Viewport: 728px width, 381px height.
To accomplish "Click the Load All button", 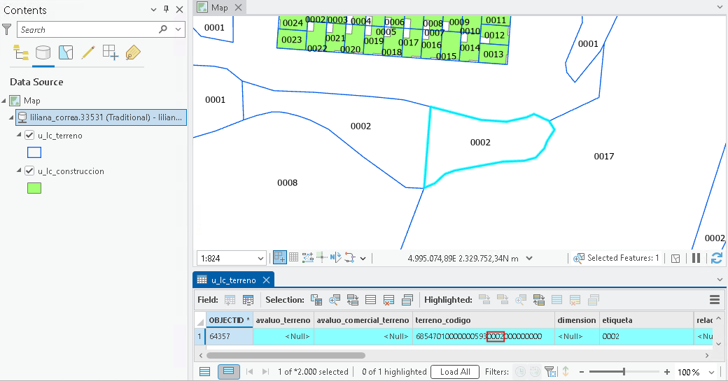I will point(455,372).
